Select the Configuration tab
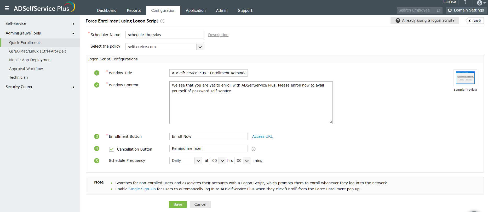Screen dimensions: 488x212 click(x=163, y=10)
